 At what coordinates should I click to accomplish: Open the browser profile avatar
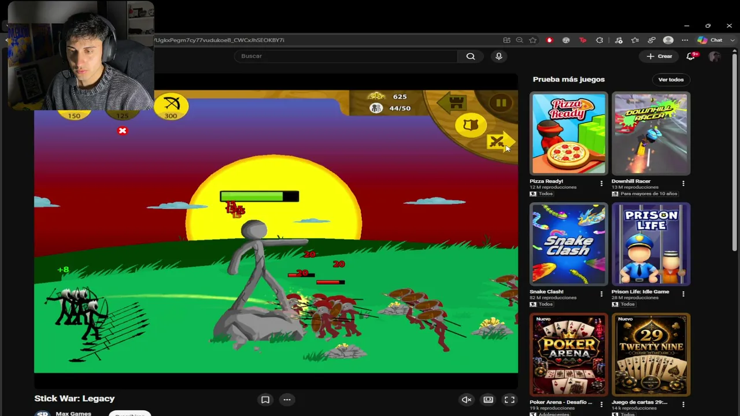coord(668,40)
